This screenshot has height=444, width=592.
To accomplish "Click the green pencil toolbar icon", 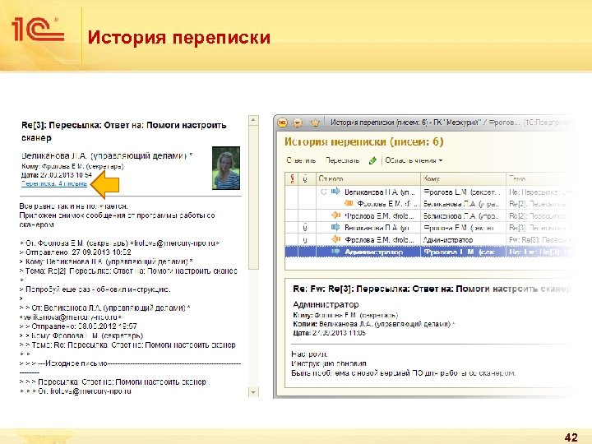I will point(372,160).
